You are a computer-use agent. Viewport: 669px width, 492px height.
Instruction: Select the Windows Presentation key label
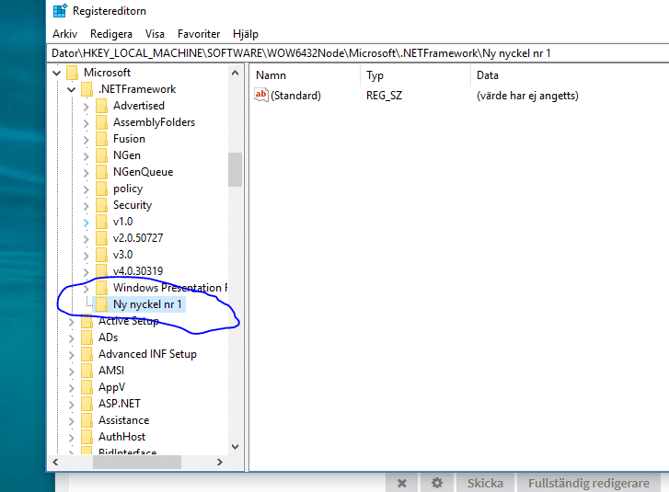pos(170,288)
